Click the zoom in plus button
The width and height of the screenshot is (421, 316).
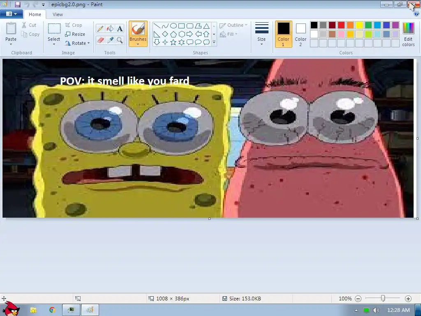pyautogui.click(x=408, y=299)
